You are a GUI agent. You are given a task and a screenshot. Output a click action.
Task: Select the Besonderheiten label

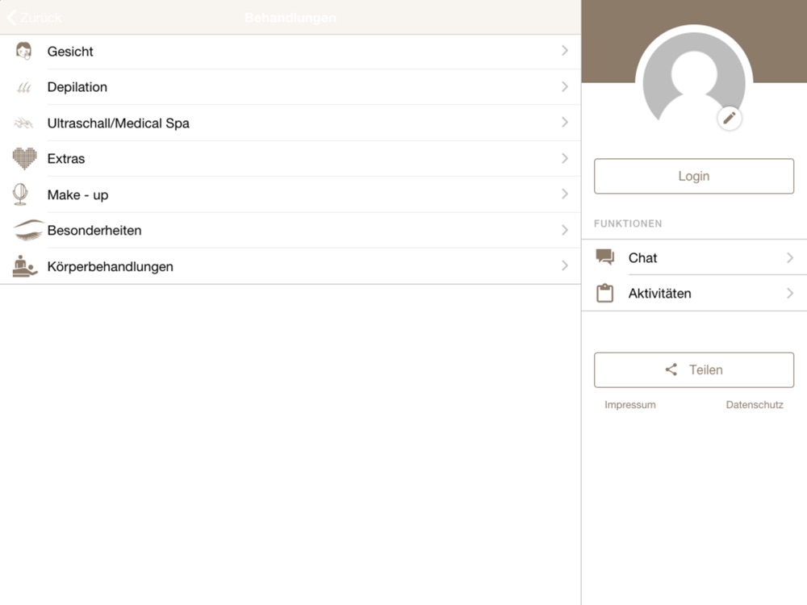[94, 230]
